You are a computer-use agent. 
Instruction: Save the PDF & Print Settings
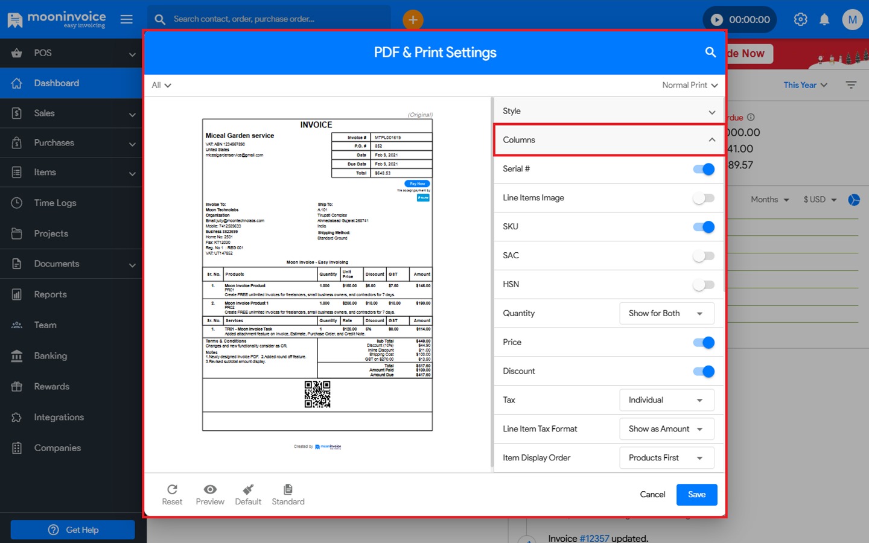coord(696,494)
